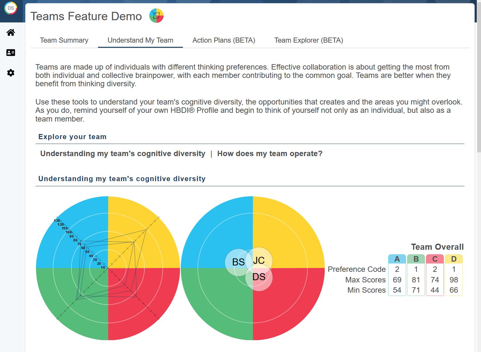This screenshot has height=352, width=481.
Task: Follow the How does my team operate? link
Action: point(270,154)
